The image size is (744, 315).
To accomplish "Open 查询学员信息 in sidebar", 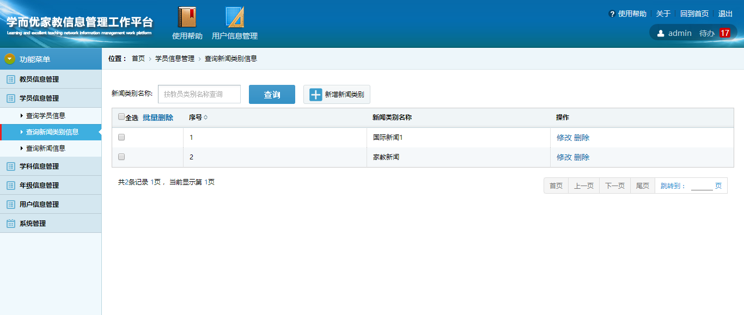I will tap(46, 116).
